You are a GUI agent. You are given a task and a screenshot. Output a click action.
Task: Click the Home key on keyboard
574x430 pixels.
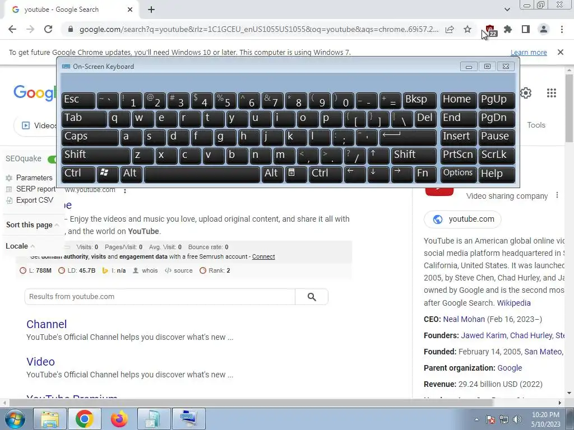coord(459,100)
